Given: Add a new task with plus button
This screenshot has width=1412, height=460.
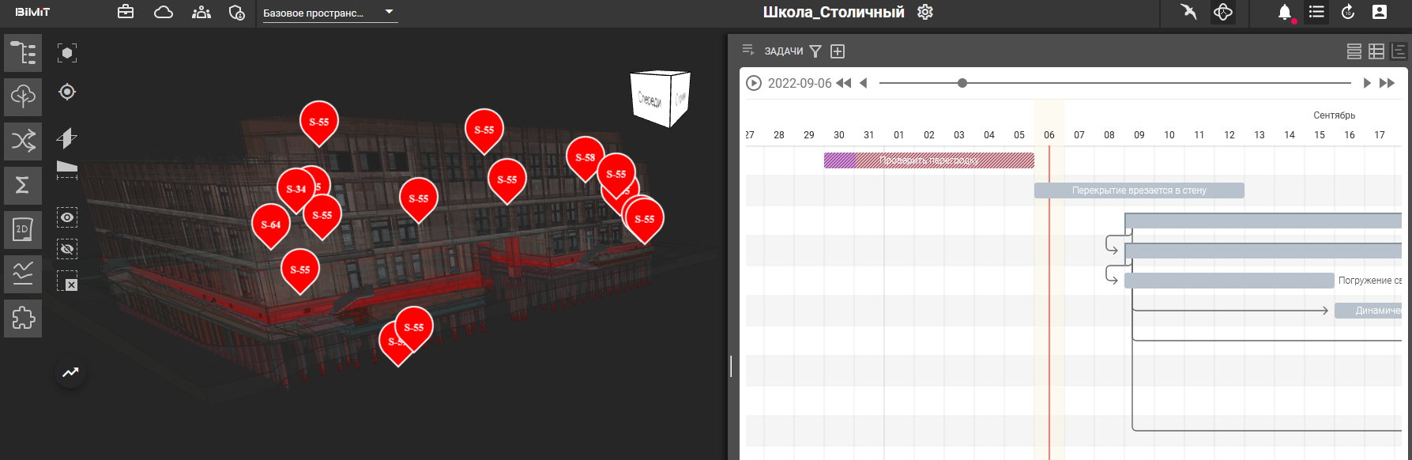Looking at the screenshot, I should [x=838, y=51].
